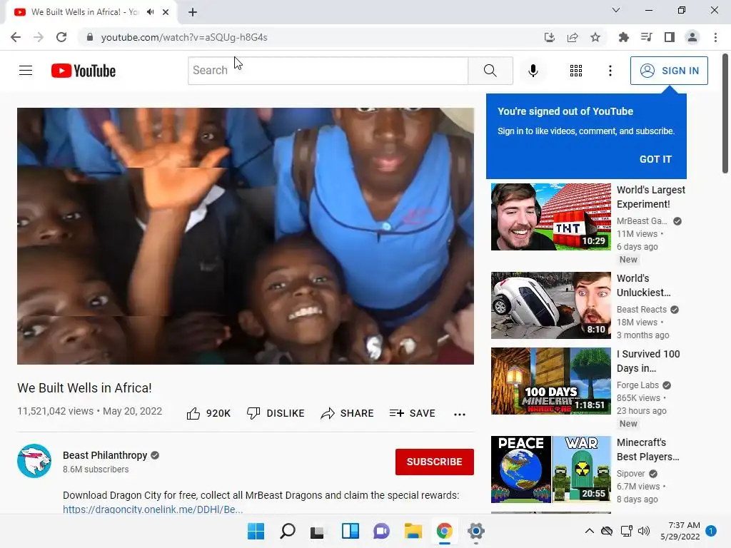The image size is (731, 548).
Task: View site information lock icon
Action: [89, 37]
